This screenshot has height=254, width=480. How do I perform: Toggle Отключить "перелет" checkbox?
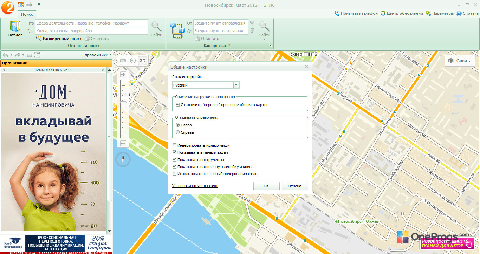tap(178, 105)
